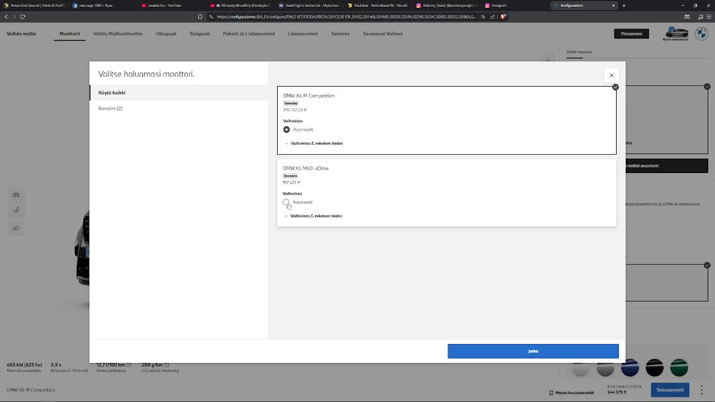The height and width of the screenshot is (402, 715).
Task: Open the Services navigation item
Action: tap(340, 33)
